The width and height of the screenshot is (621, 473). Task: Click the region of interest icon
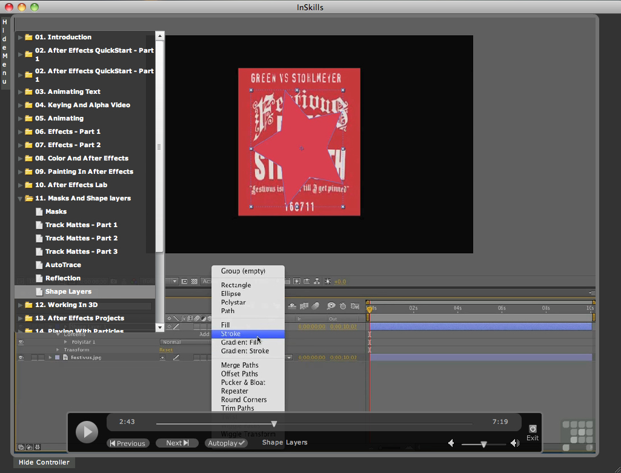[185, 282]
